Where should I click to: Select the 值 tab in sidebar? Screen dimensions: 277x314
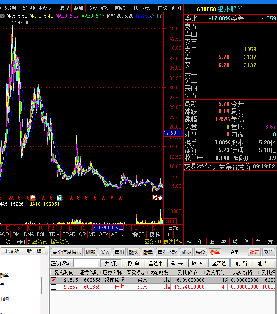tap(247, 242)
